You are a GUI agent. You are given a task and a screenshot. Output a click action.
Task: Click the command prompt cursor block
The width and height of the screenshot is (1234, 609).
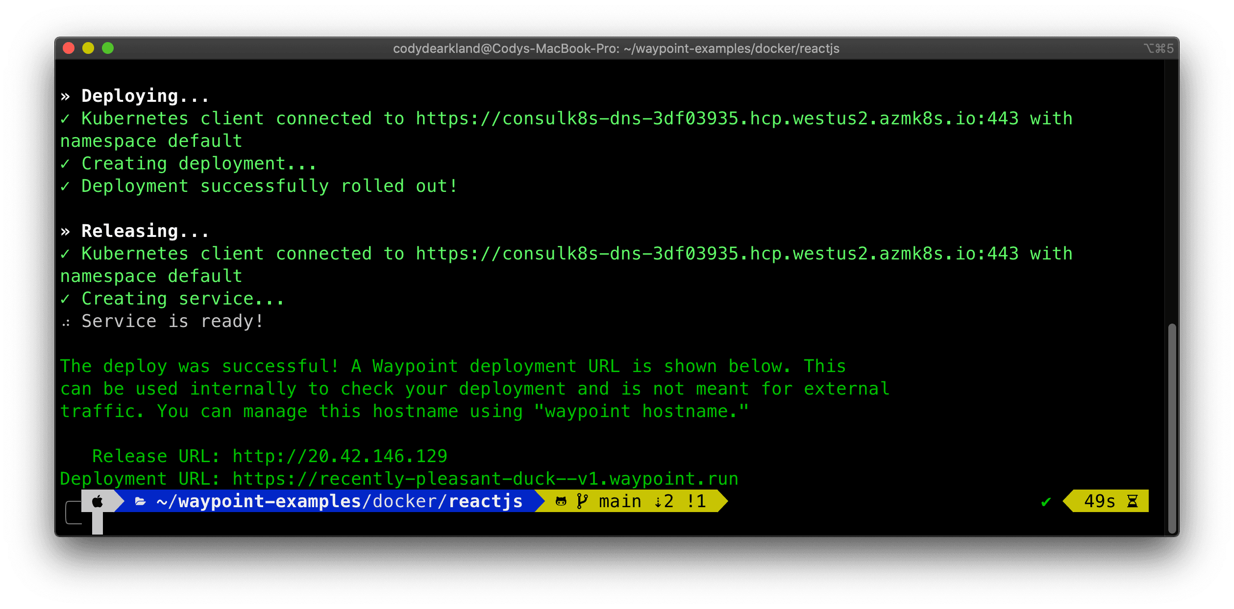(x=98, y=523)
